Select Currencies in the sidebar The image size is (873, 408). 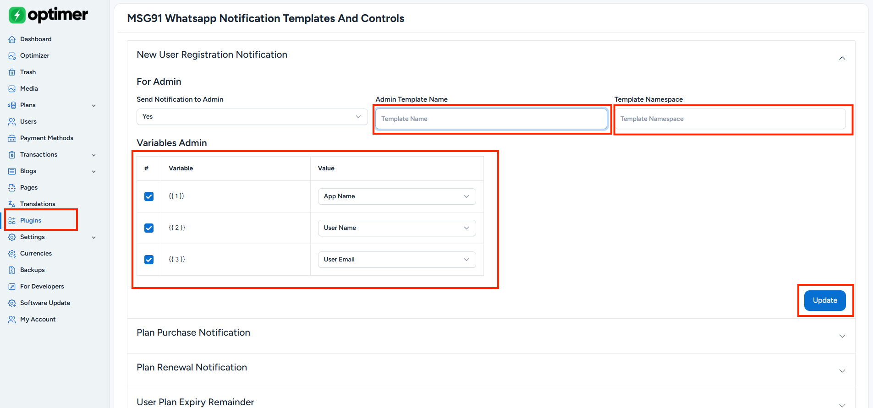tap(36, 254)
